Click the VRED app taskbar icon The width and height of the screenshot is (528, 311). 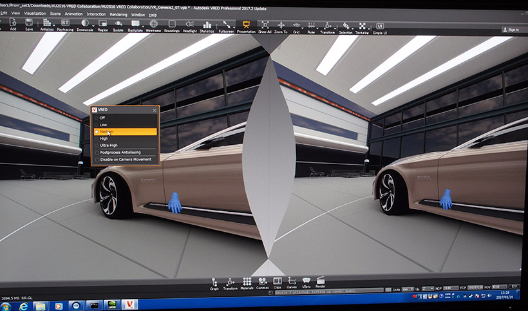click(130, 305)
